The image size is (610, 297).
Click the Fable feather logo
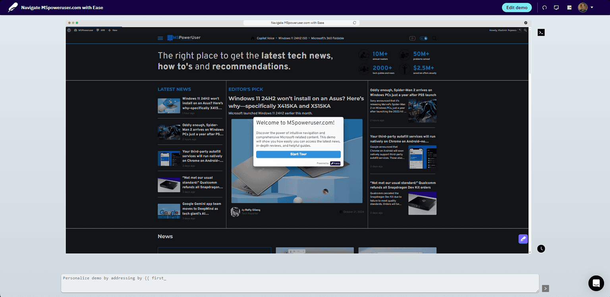click(13, 7)
